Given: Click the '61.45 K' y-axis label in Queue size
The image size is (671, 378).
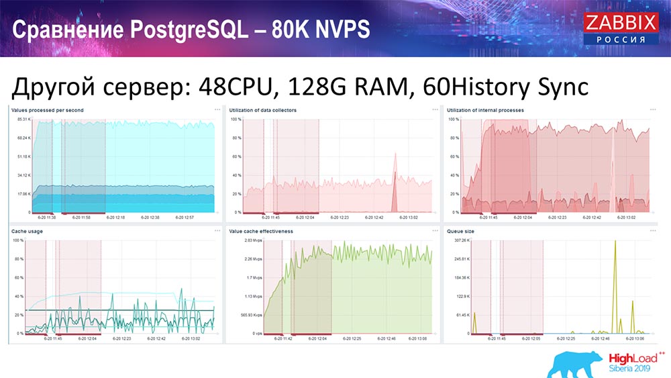Looking at the screenshot, I should [463, 315].
